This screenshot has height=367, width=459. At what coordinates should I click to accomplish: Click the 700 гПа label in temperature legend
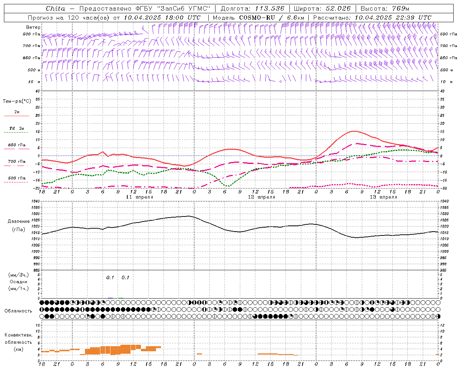(17, 162)
